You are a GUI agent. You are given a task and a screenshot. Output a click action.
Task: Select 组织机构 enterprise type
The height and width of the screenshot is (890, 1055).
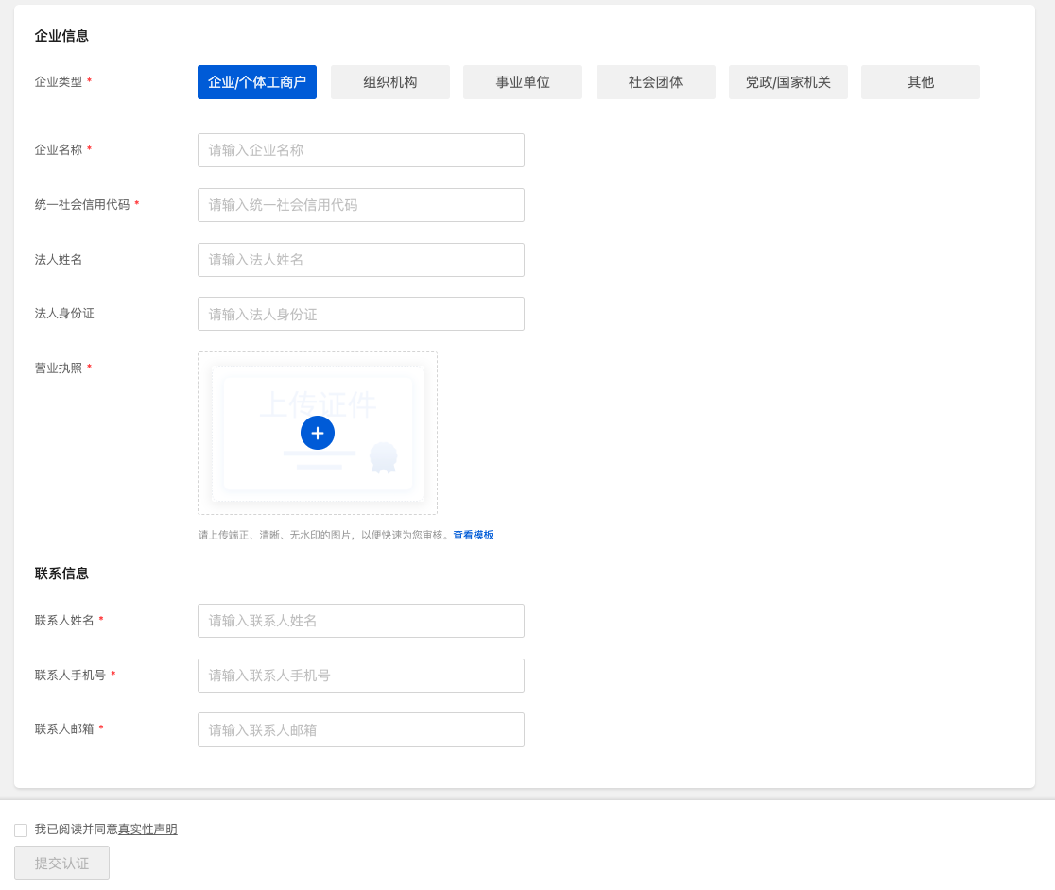coord(390,82)
